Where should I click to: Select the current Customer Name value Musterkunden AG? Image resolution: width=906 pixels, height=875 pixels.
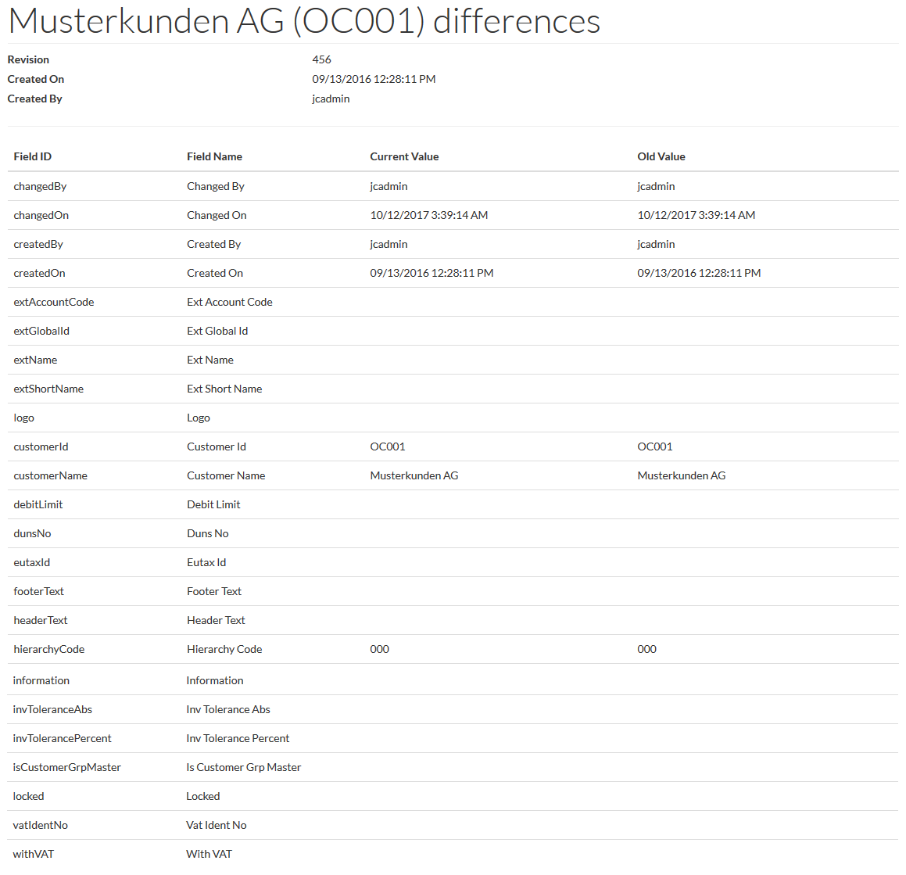click(414, 475)
